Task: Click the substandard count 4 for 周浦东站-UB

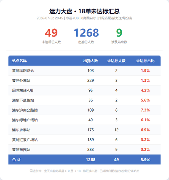Action: point(116,90)
